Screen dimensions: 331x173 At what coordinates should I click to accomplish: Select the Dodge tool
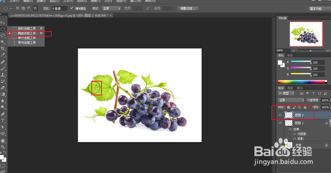click(3, 107)
